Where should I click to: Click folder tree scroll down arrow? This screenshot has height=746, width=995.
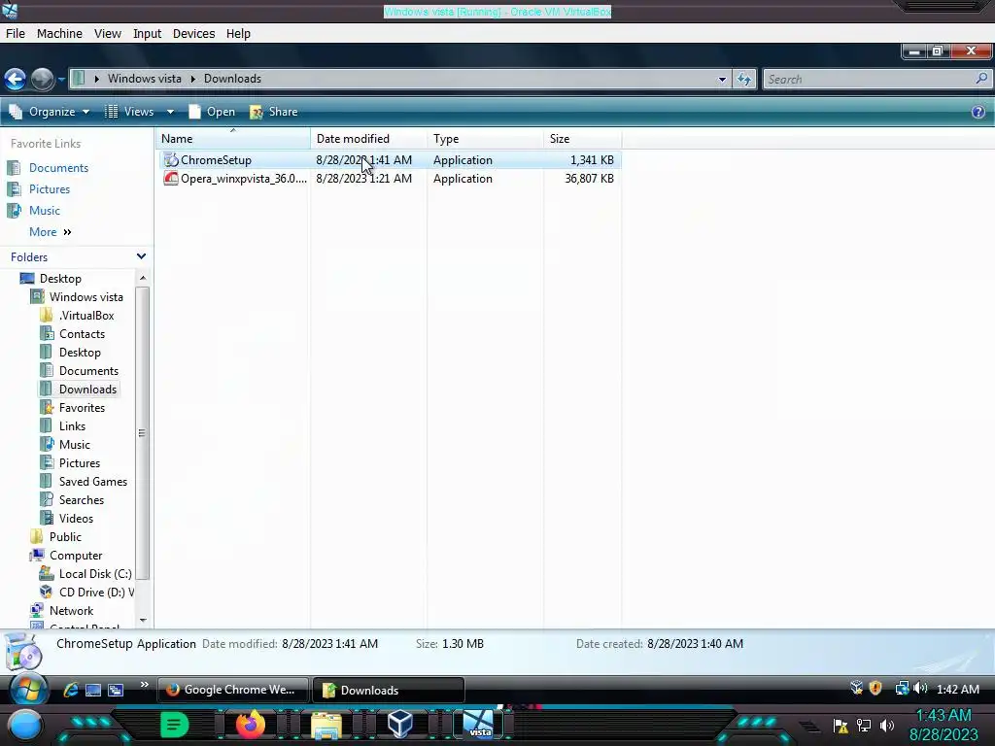[x=143, y=620]
